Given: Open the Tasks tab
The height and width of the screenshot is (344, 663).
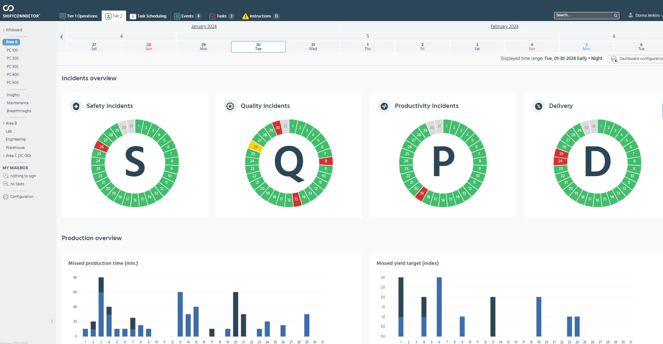Looking at the screenshot, I should [222, 16].
